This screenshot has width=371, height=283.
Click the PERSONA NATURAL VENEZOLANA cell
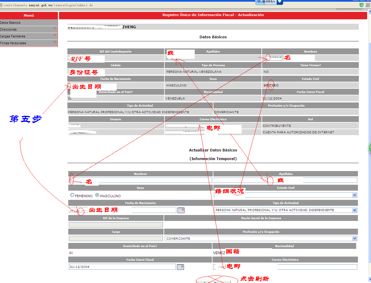[213, 72]
